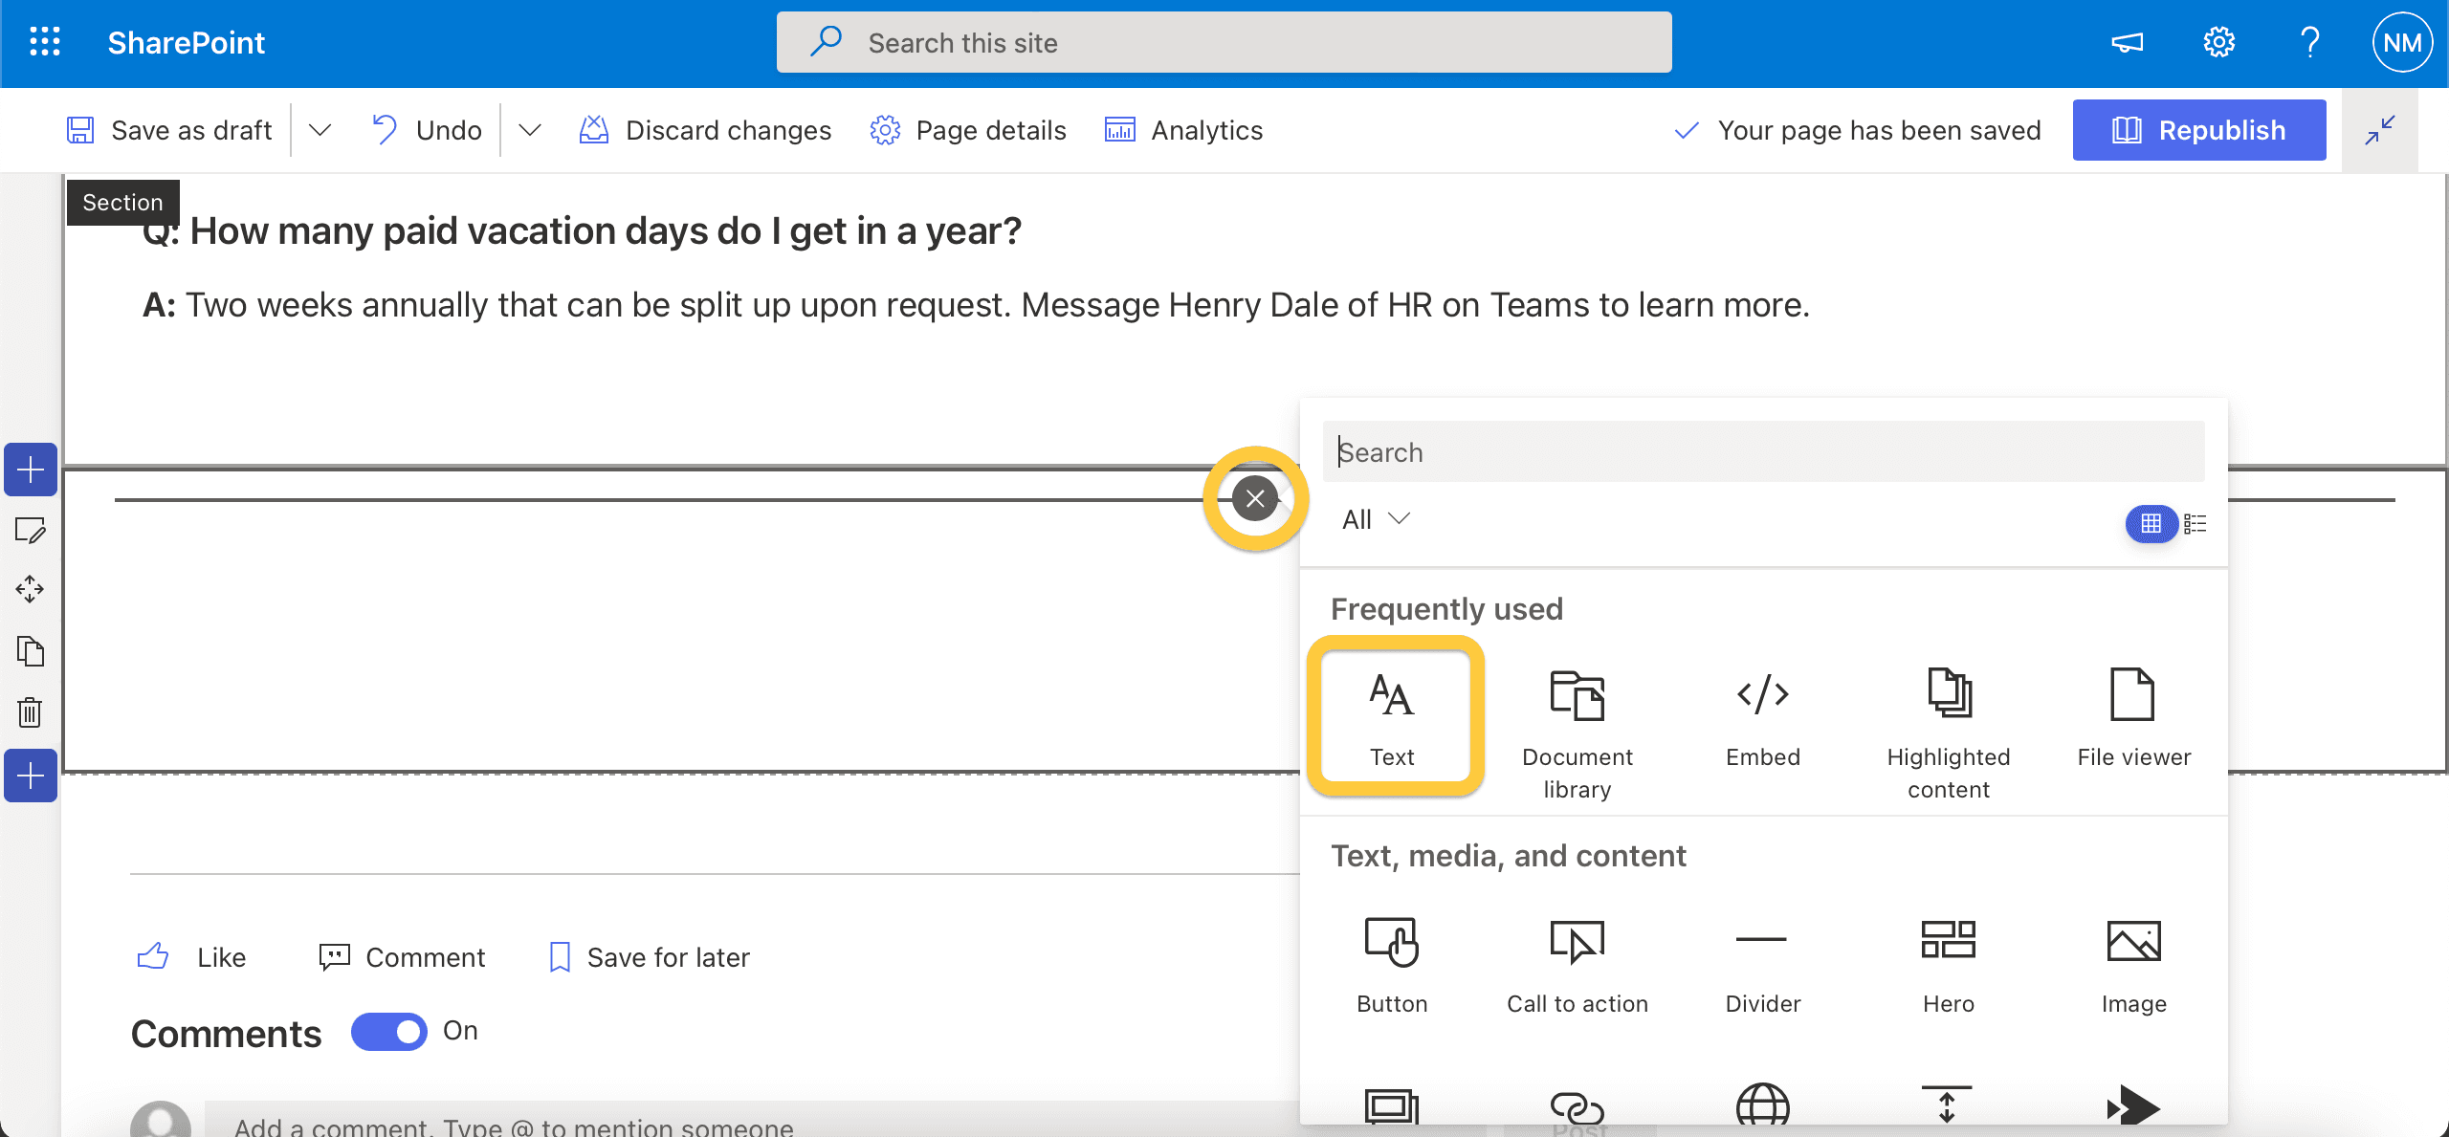Expand the Undo dropdown options arrow
Viewport: 2449px width, 1137px height.
point(529,130)
